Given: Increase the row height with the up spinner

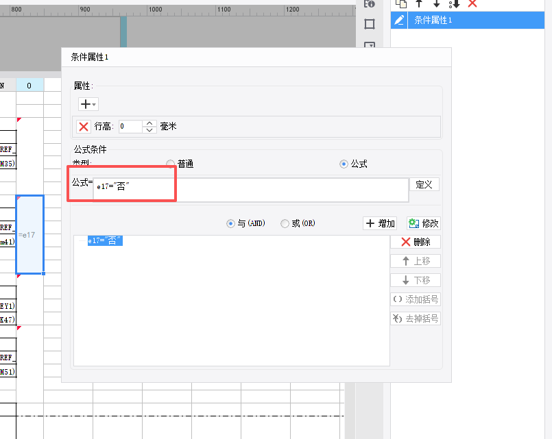Looking at the screenshot, I should (149, 123).
